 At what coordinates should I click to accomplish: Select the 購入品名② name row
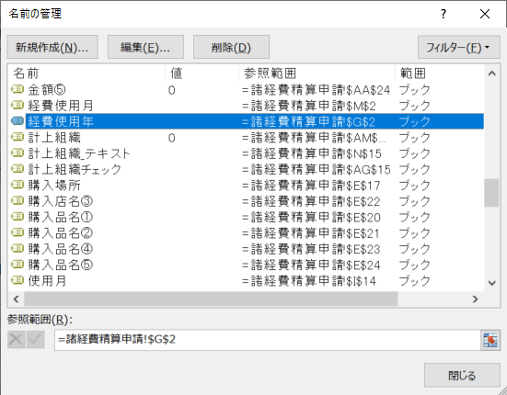click(x=247, y=232)
